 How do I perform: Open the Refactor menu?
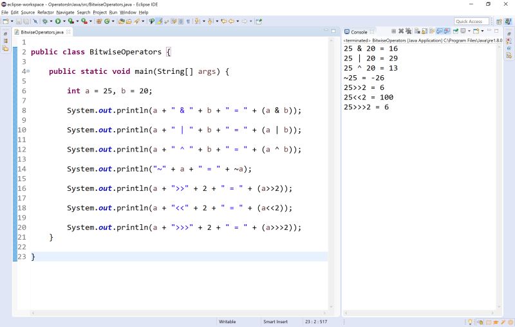(46, 12)
